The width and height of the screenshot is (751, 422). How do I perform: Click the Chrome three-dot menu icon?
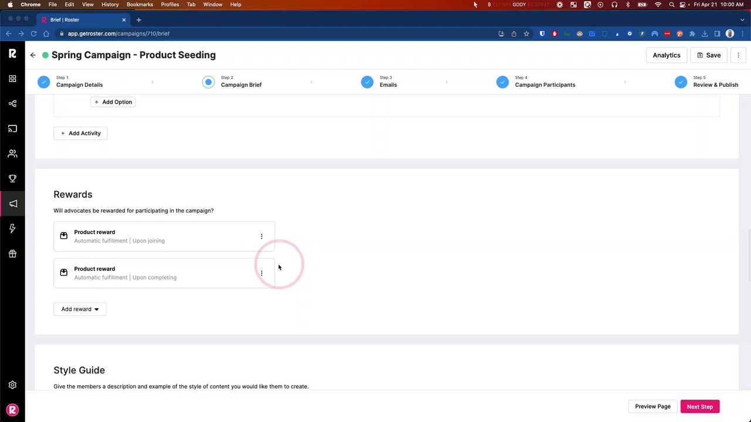pyautogui.click(x=742, y=33)
